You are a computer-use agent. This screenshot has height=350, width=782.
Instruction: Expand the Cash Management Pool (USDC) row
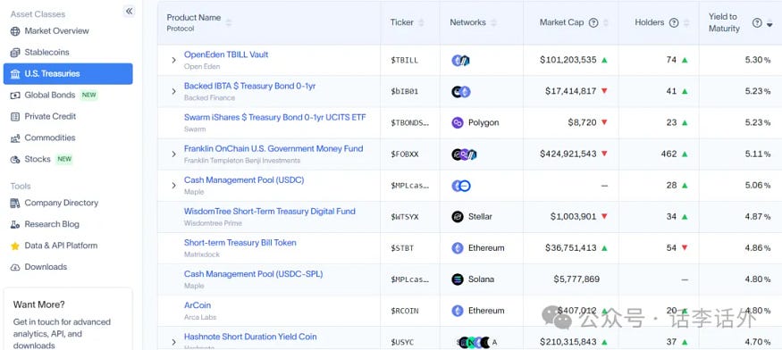pyautogui.click(x=173, y=186)
